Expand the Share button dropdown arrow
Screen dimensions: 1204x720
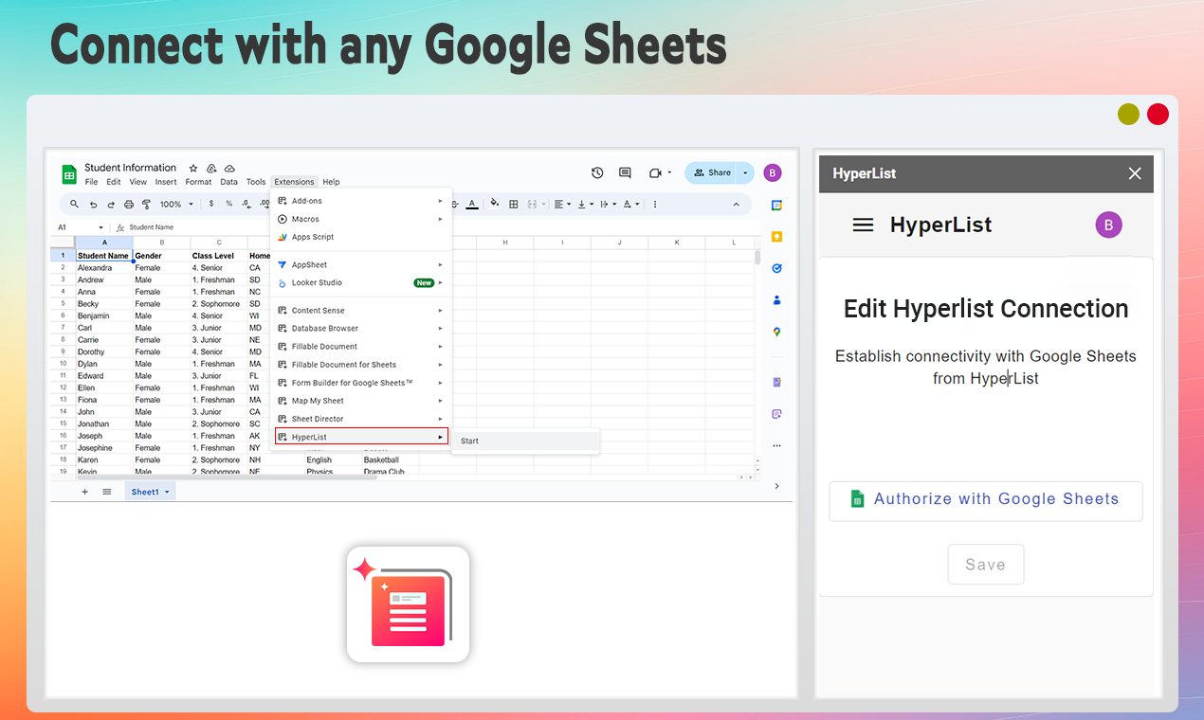pyautogui.click(x=745, y=172)
